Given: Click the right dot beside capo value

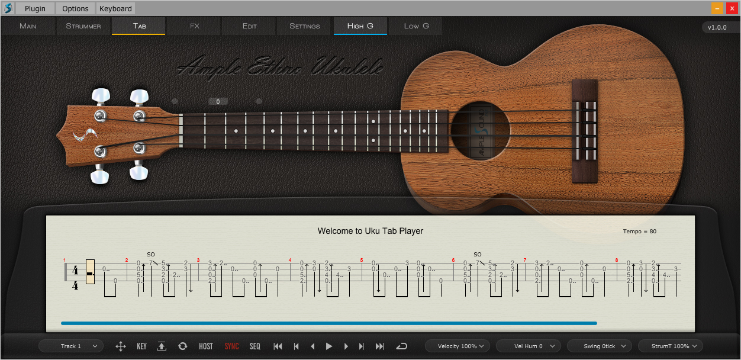Looking at the screenshot, I should [259, 101].
